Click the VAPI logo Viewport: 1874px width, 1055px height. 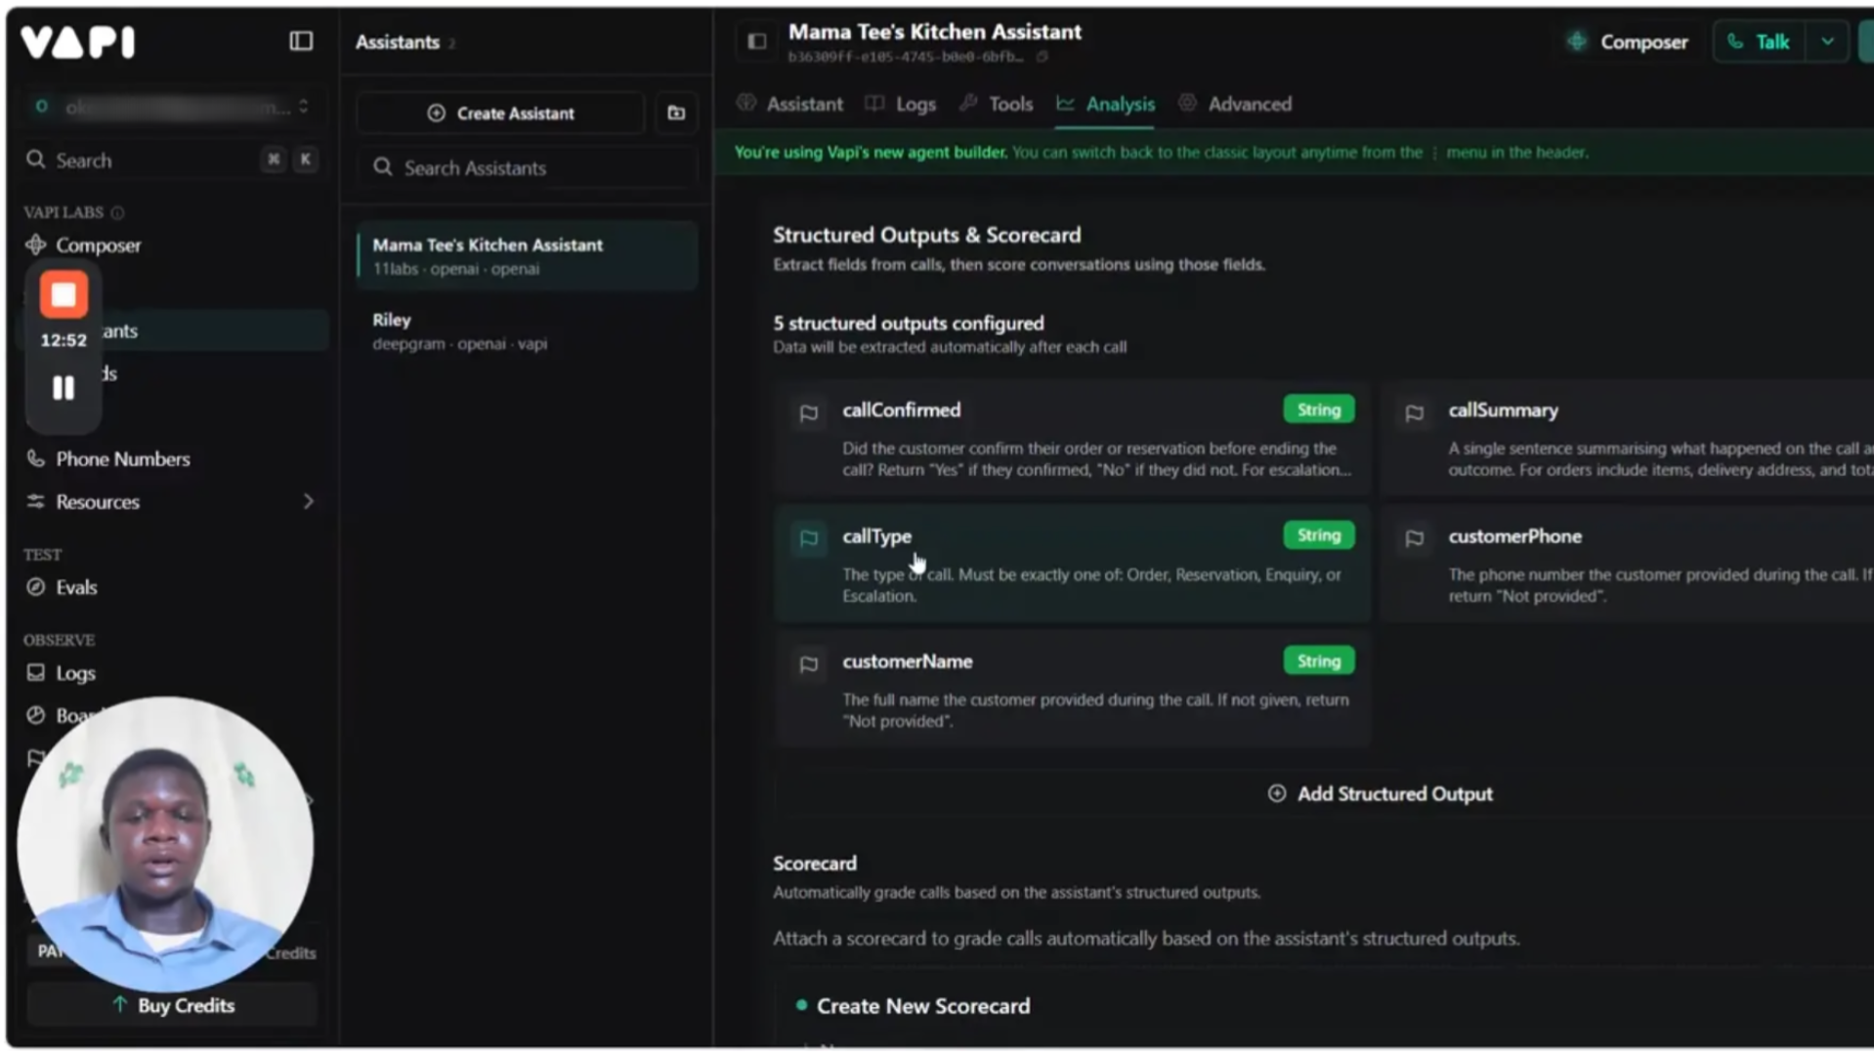pyautogui.click(x=78, y=42)
